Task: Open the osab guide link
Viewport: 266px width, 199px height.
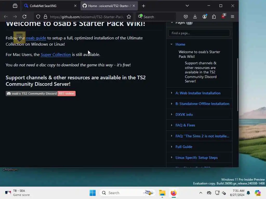Action: [36, 38]
